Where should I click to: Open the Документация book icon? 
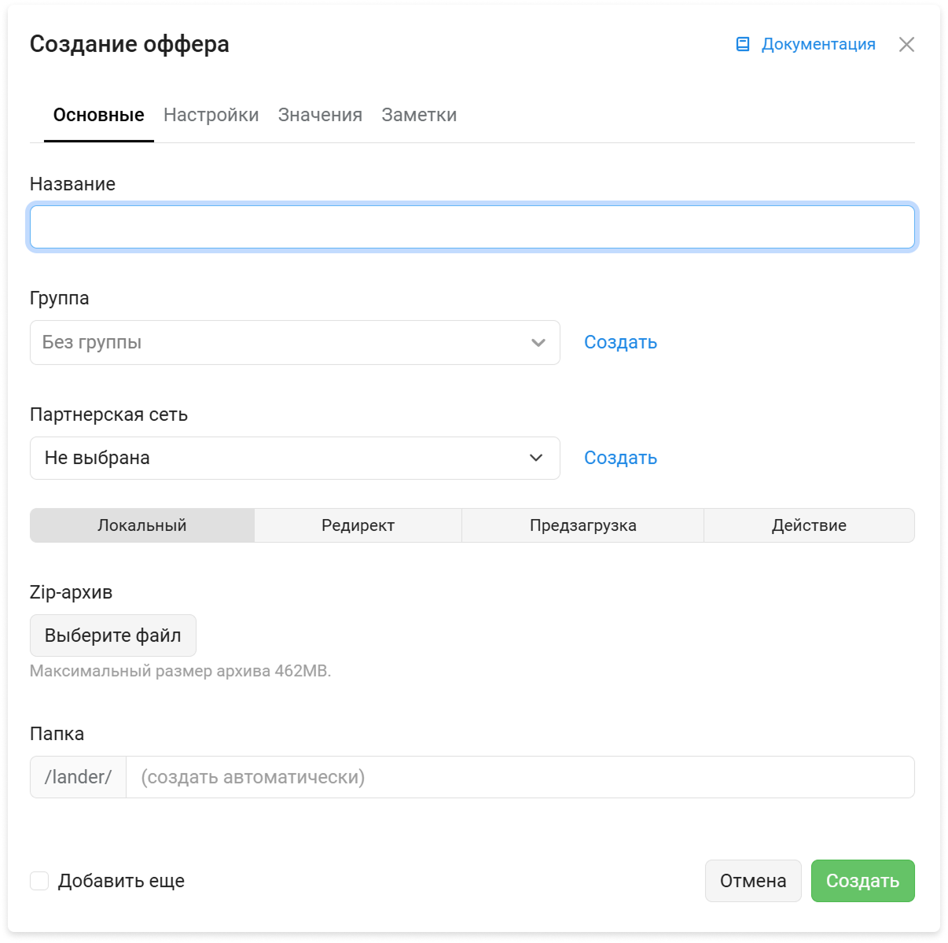click(x=743, y=44)
